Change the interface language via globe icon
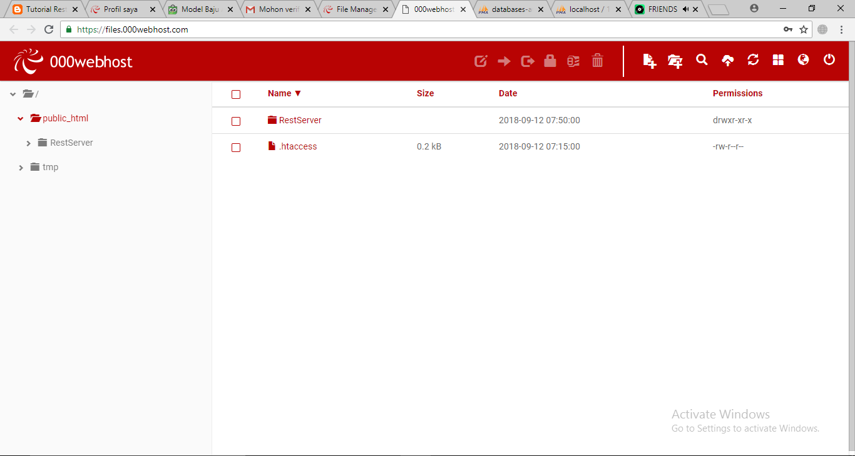 [803, 61]
